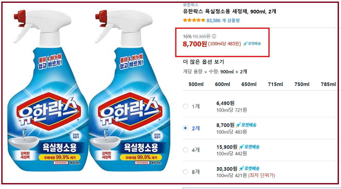341x189 pixels.
Task: Choose the 650ml volume tab
Action: click(x=249, y=84)
